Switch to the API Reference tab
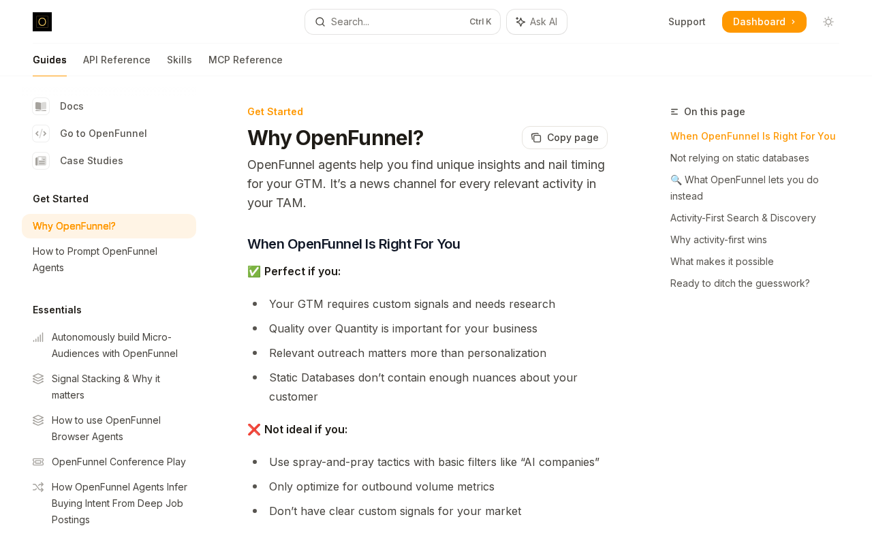This screenshot has width=872, height=545. tap(116, 60)
